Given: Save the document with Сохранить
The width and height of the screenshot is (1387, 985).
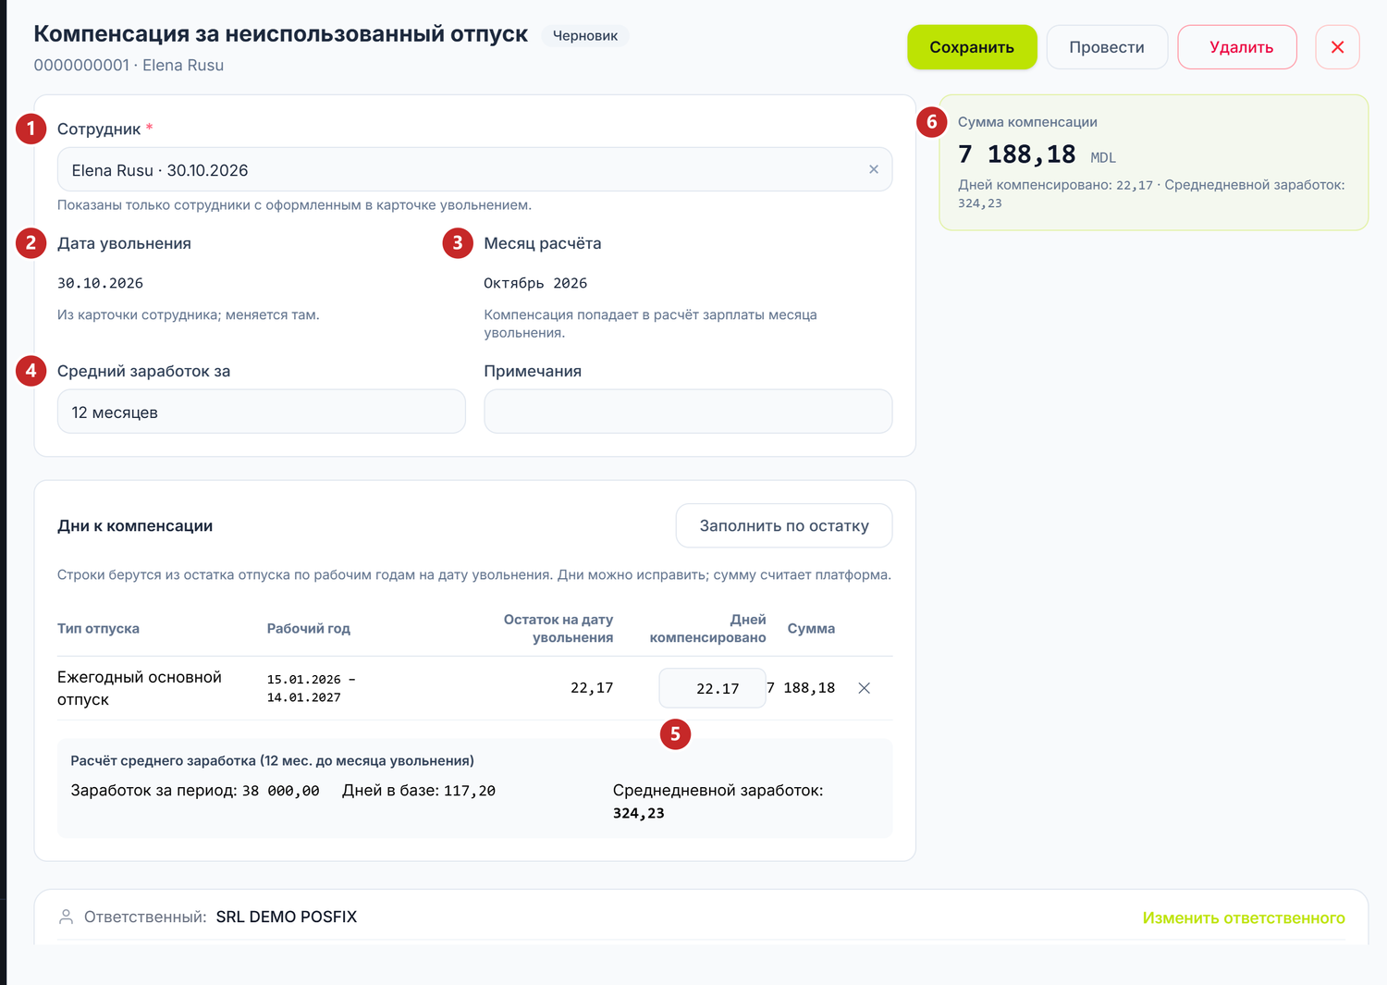Looking at the screenshot, I should [972, 47].
